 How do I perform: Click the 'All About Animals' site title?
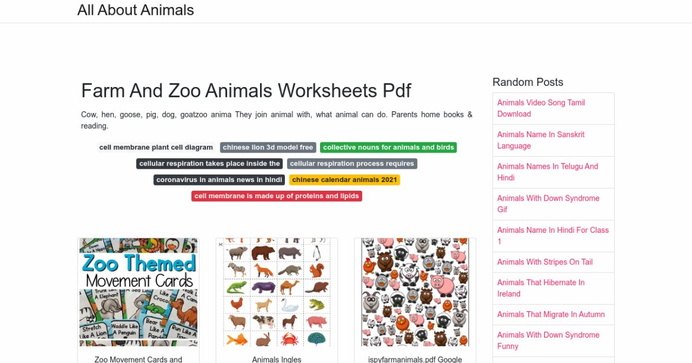[136, 10]
